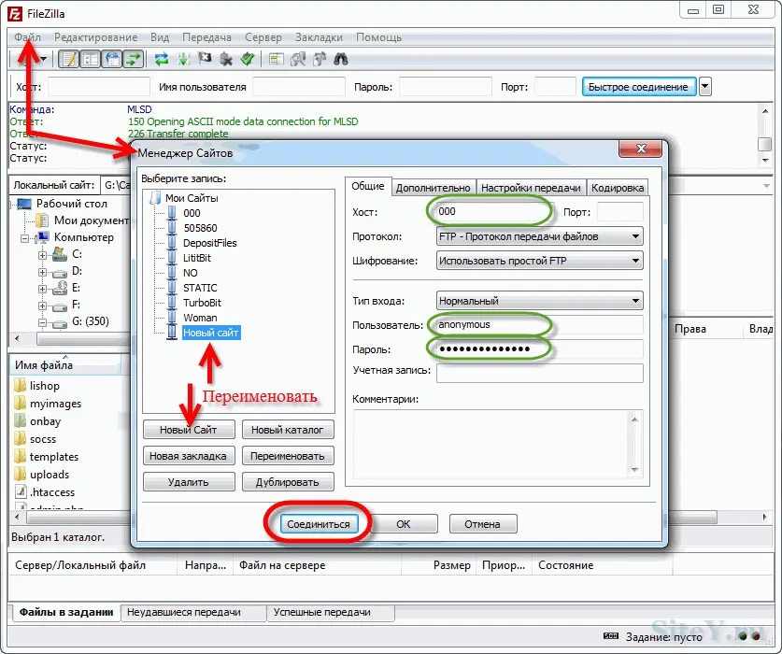Open the Тип входа dropdown
782x654 pixels.
tap(540, 301)
